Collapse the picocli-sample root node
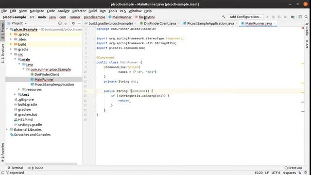The height and width of the screenshot is (175, 311). point(7,29)
